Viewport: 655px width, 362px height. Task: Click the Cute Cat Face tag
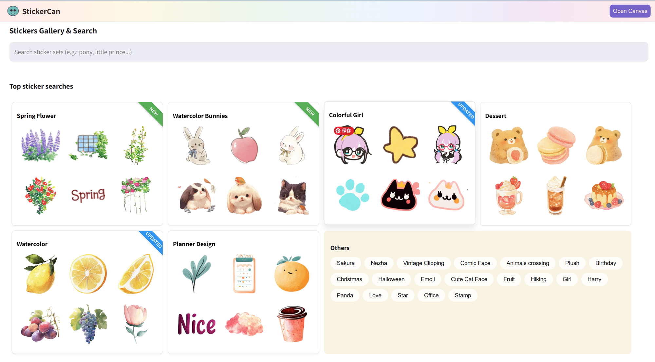(x=469, y=279)
